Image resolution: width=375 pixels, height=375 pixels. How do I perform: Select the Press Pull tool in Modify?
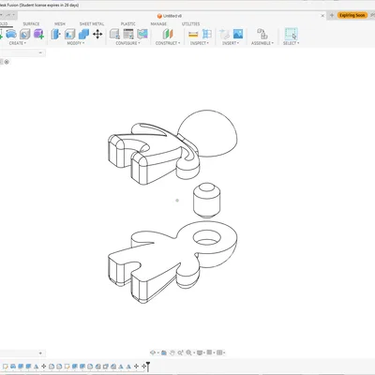pos(55,34)
